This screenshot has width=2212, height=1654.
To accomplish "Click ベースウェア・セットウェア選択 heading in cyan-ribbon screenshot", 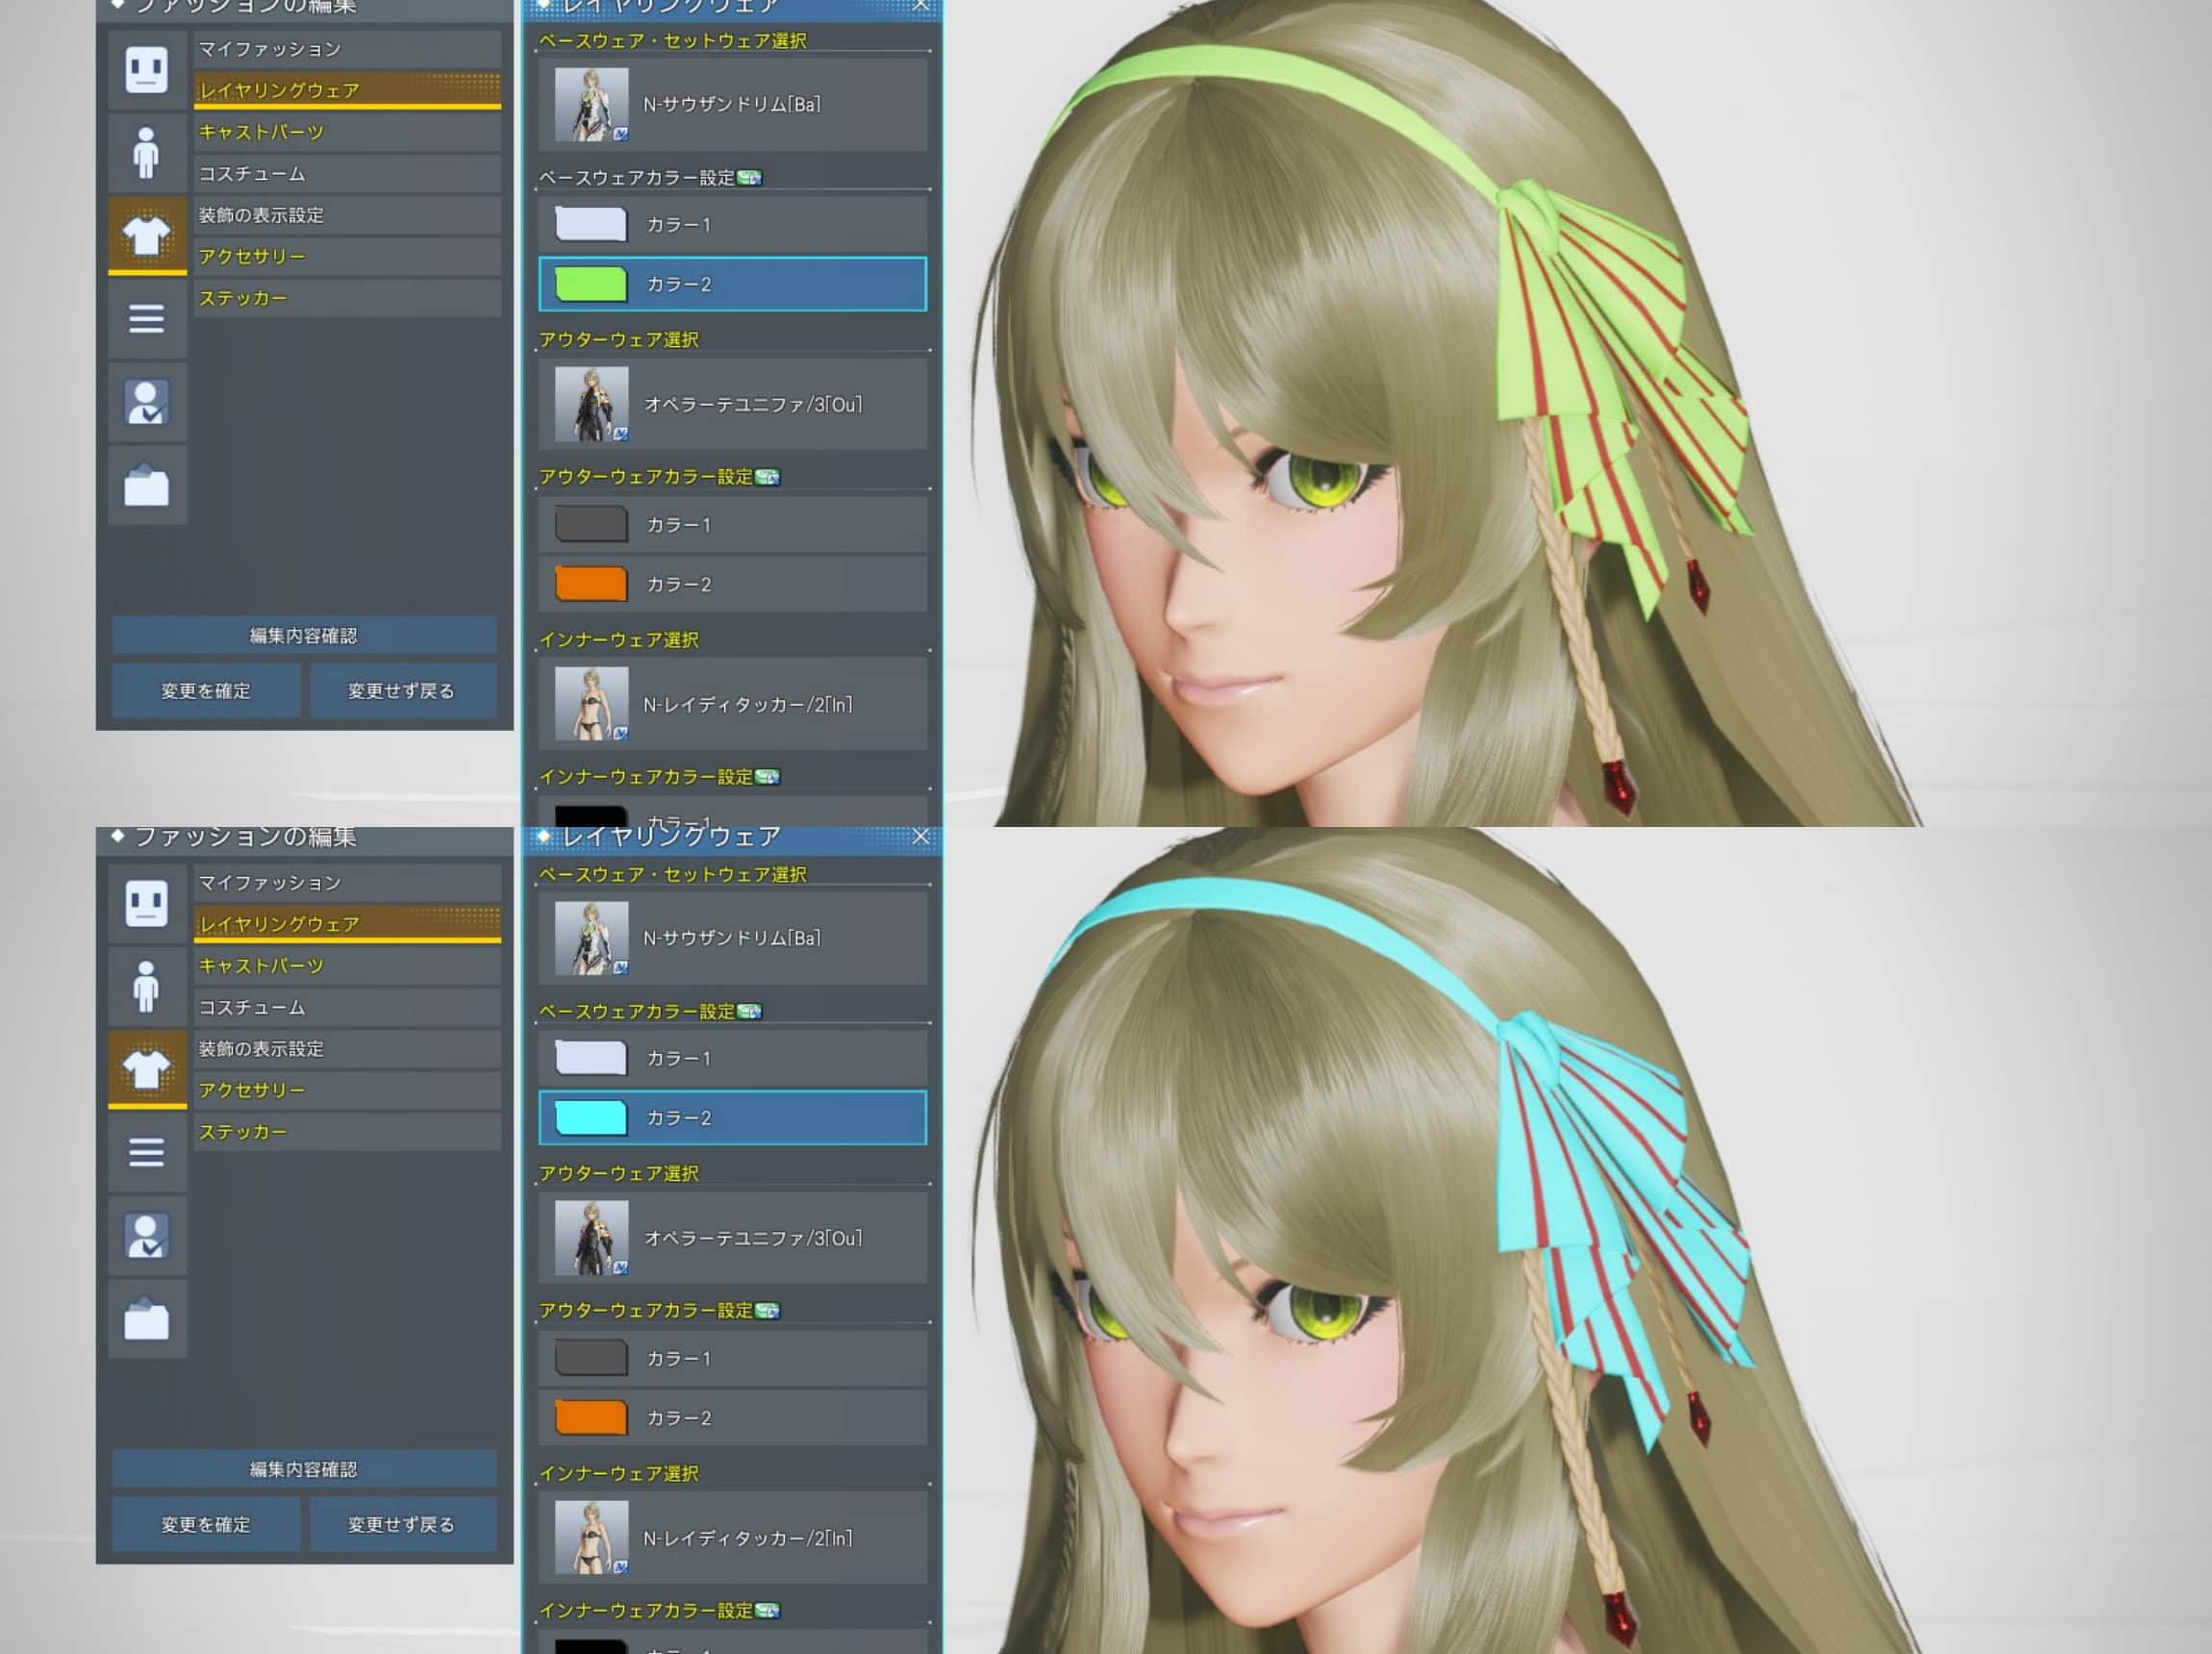I will pyautogui.click(x=673, y=875).
